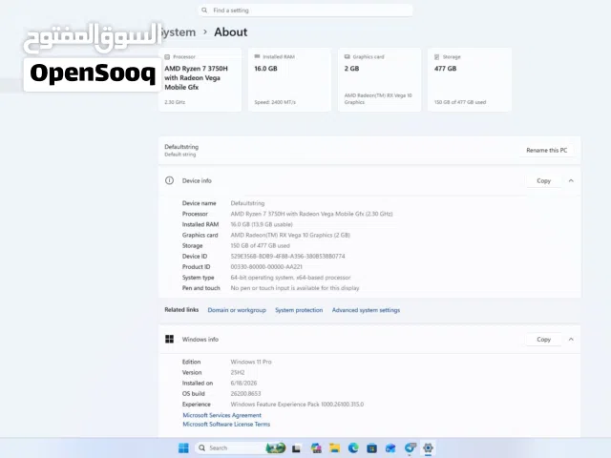The height and width of the screenshot is (458, 611).
Task: Click the Product ID value 00330-80000-00000-AA221
Action: (x=266, y=267)
